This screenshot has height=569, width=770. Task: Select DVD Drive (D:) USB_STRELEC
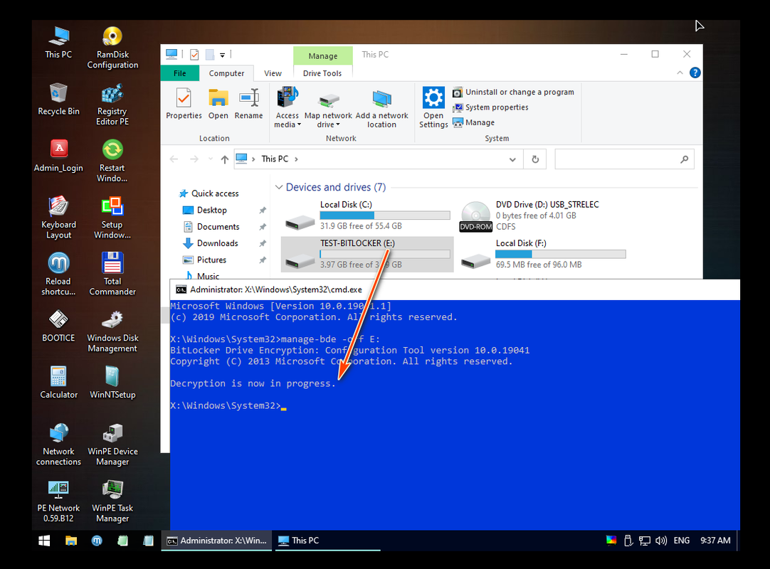(x=542, y=216)
